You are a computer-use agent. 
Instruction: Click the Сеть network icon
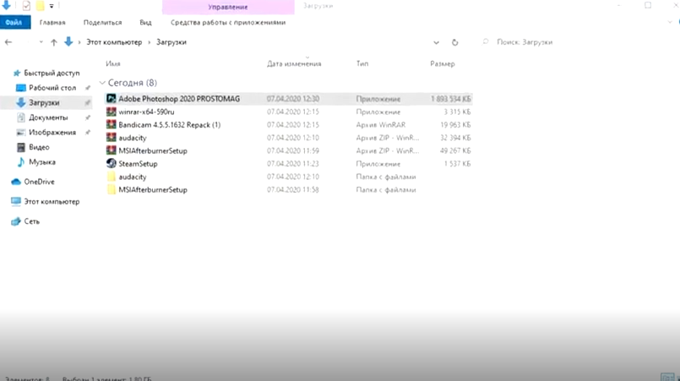coord(16,221)
